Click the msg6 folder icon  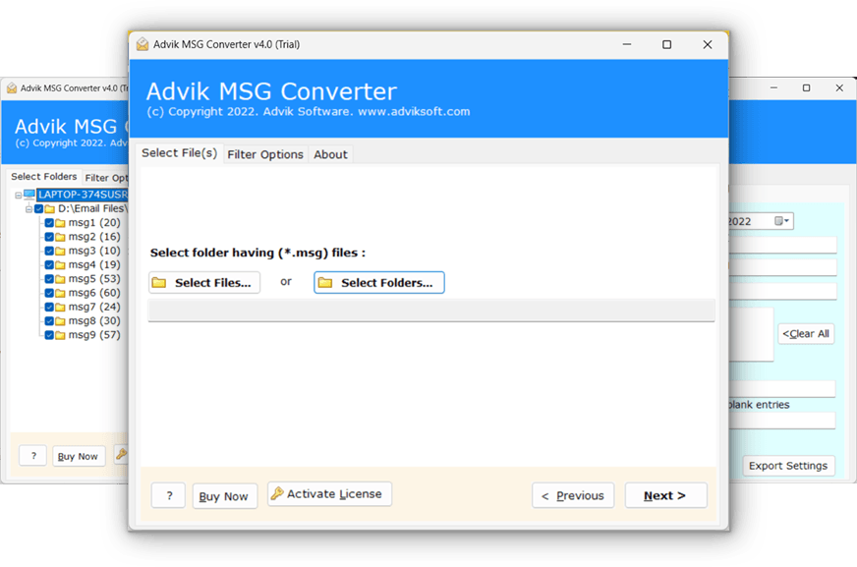60,293
